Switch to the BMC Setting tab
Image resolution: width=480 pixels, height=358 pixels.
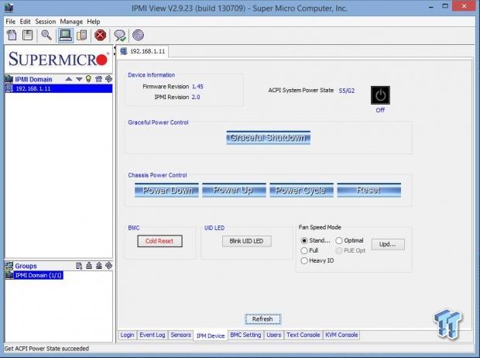coord(245,335)
